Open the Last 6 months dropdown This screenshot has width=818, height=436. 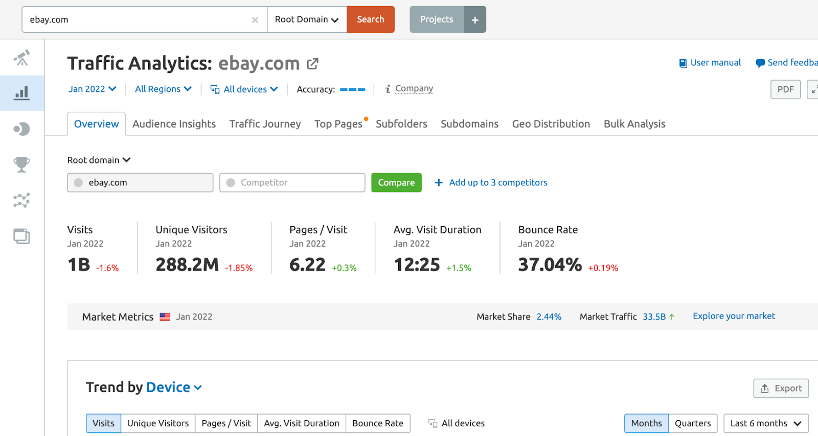[765, 423]
